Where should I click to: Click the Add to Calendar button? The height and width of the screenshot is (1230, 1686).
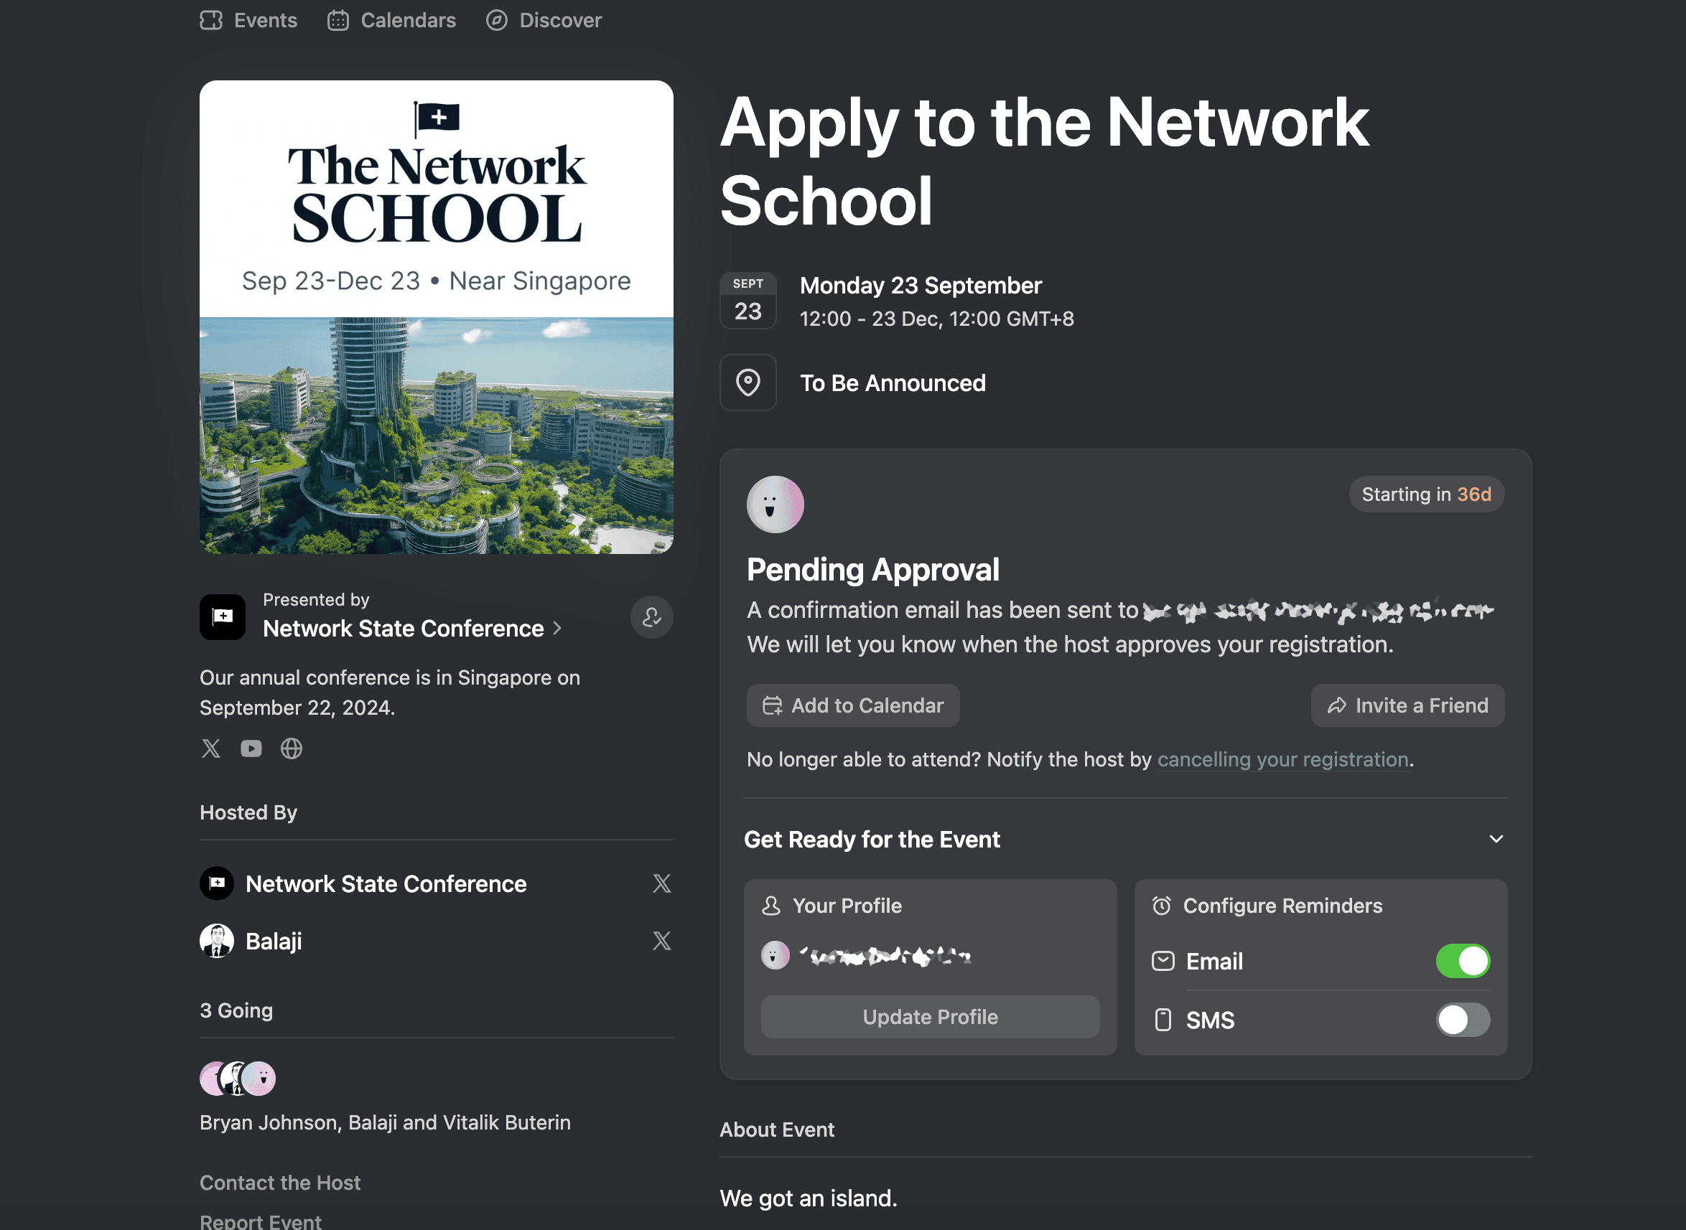(x=853, y=705)
